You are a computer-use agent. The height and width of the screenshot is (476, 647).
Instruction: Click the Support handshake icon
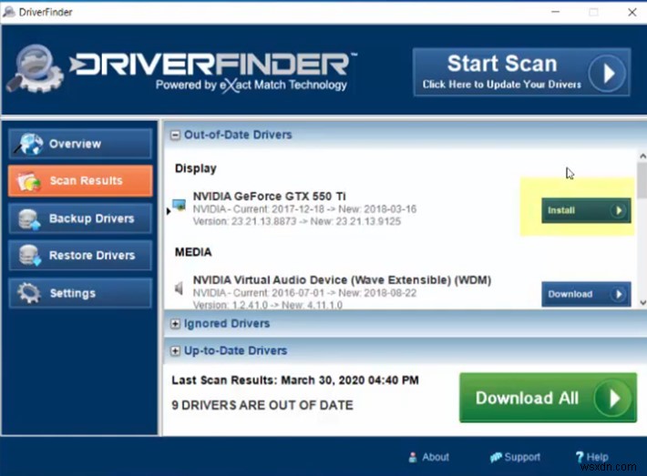496,457
